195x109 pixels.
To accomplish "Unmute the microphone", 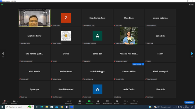I will click(5, 102).
